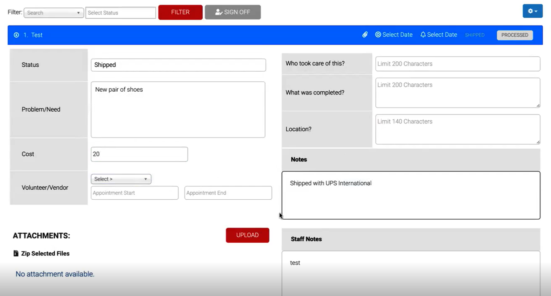
Task: Click the Notes text area
Action: click(411, 195)
